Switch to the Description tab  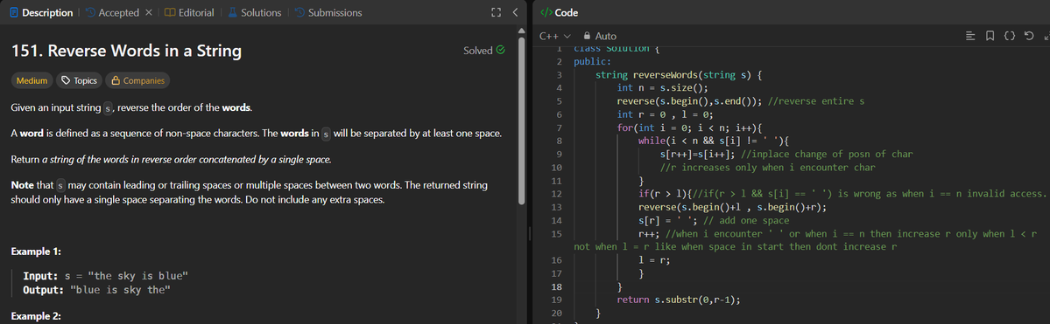point(41,13)
